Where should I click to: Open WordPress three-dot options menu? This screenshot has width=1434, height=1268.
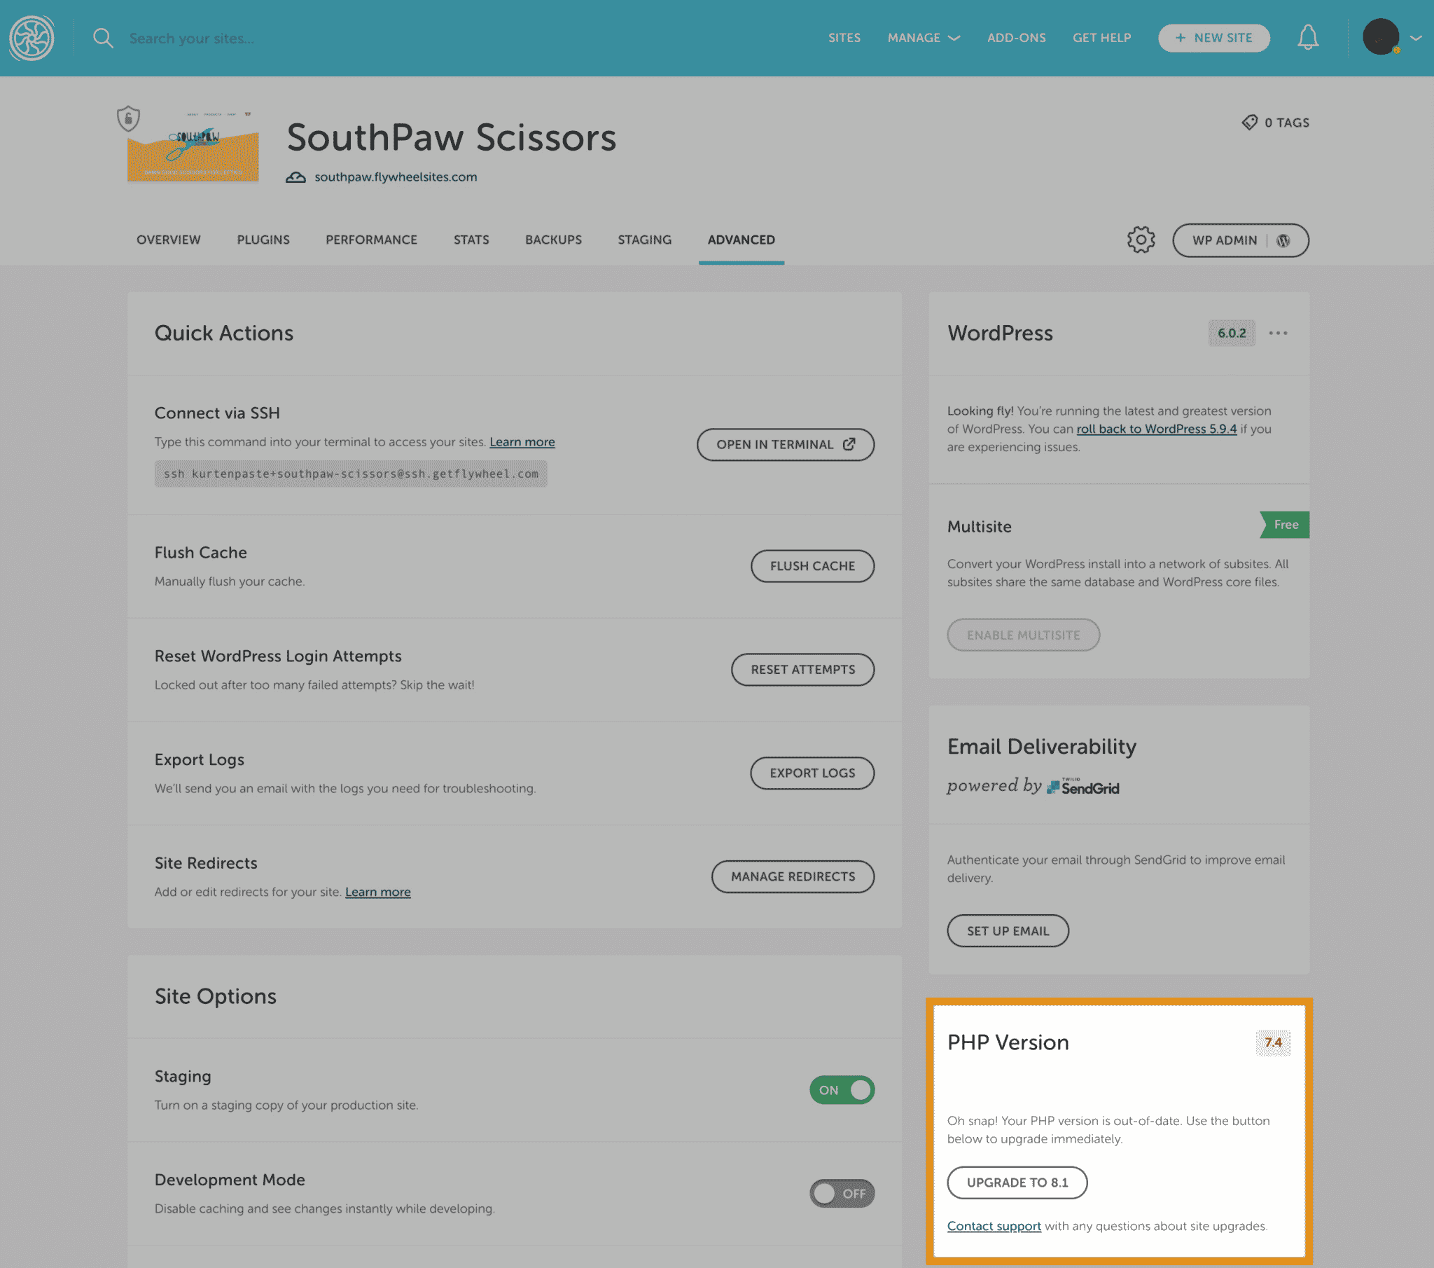coord(1278,333)
